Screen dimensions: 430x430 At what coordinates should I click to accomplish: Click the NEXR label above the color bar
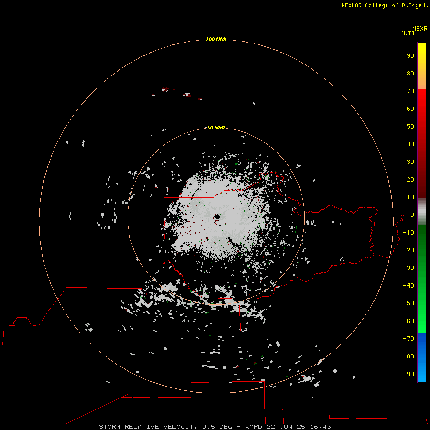click(x=420, y=29)
